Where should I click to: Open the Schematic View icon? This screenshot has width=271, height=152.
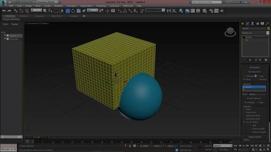pyautogui.click(x=198, y=11)
